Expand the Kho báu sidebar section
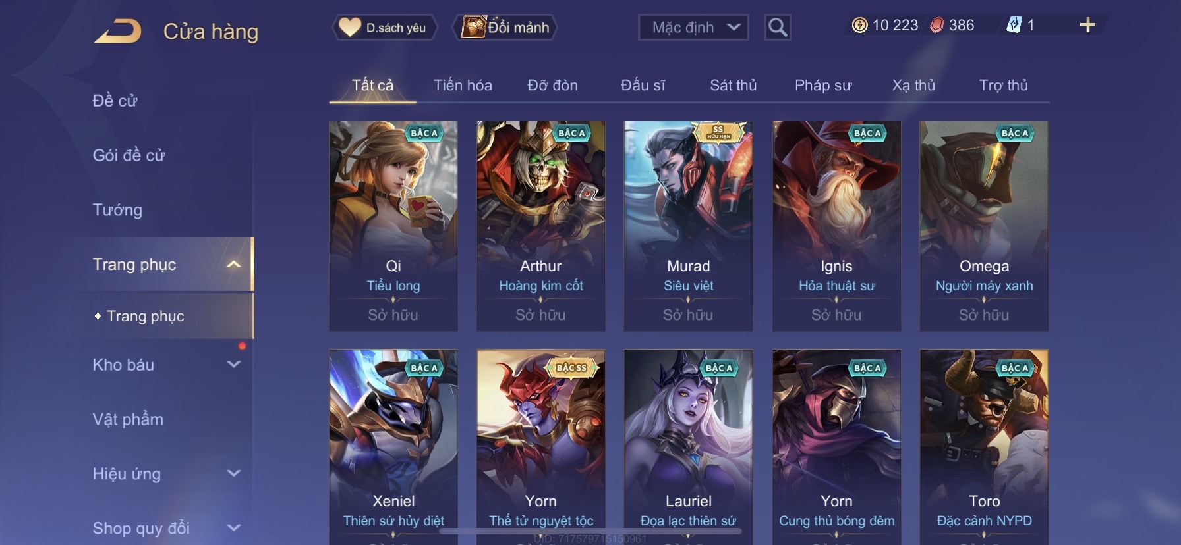Screen dimensions: 1181x545 [233, 364]
